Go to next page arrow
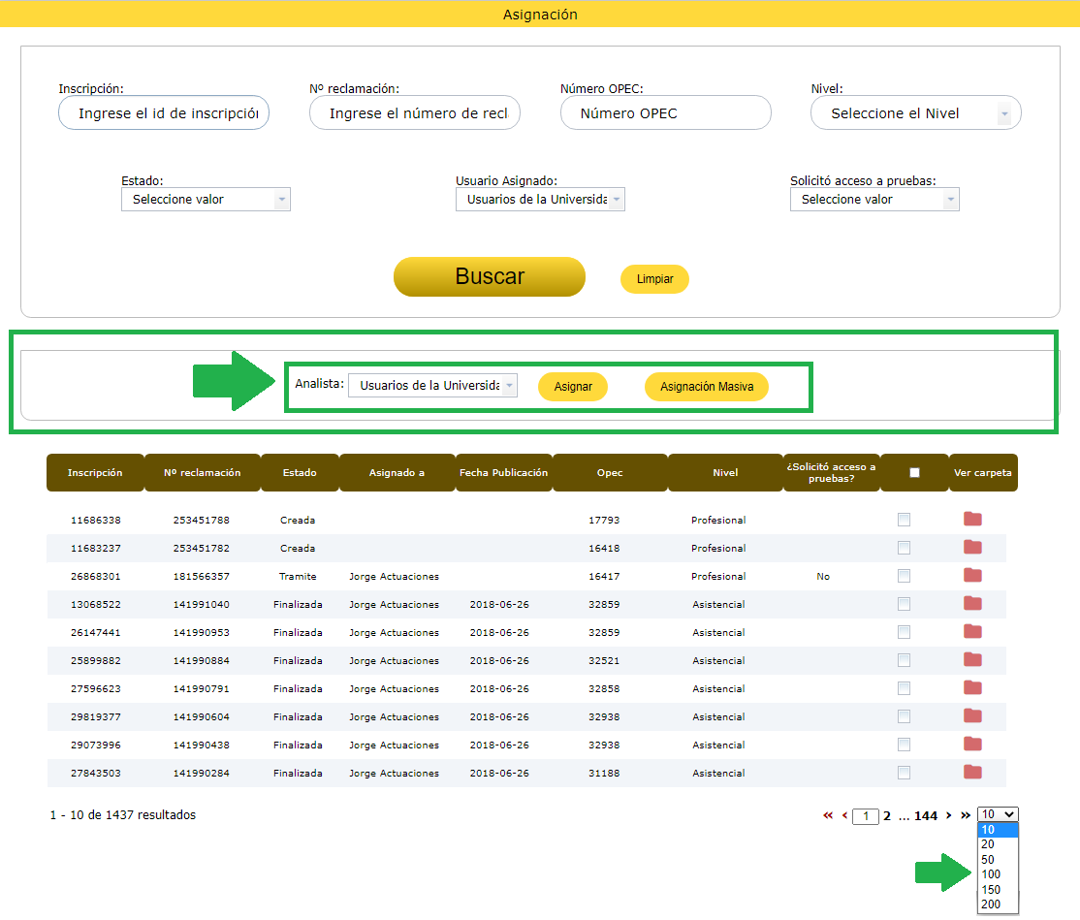1080x920 pixels. tap(948, 815)
